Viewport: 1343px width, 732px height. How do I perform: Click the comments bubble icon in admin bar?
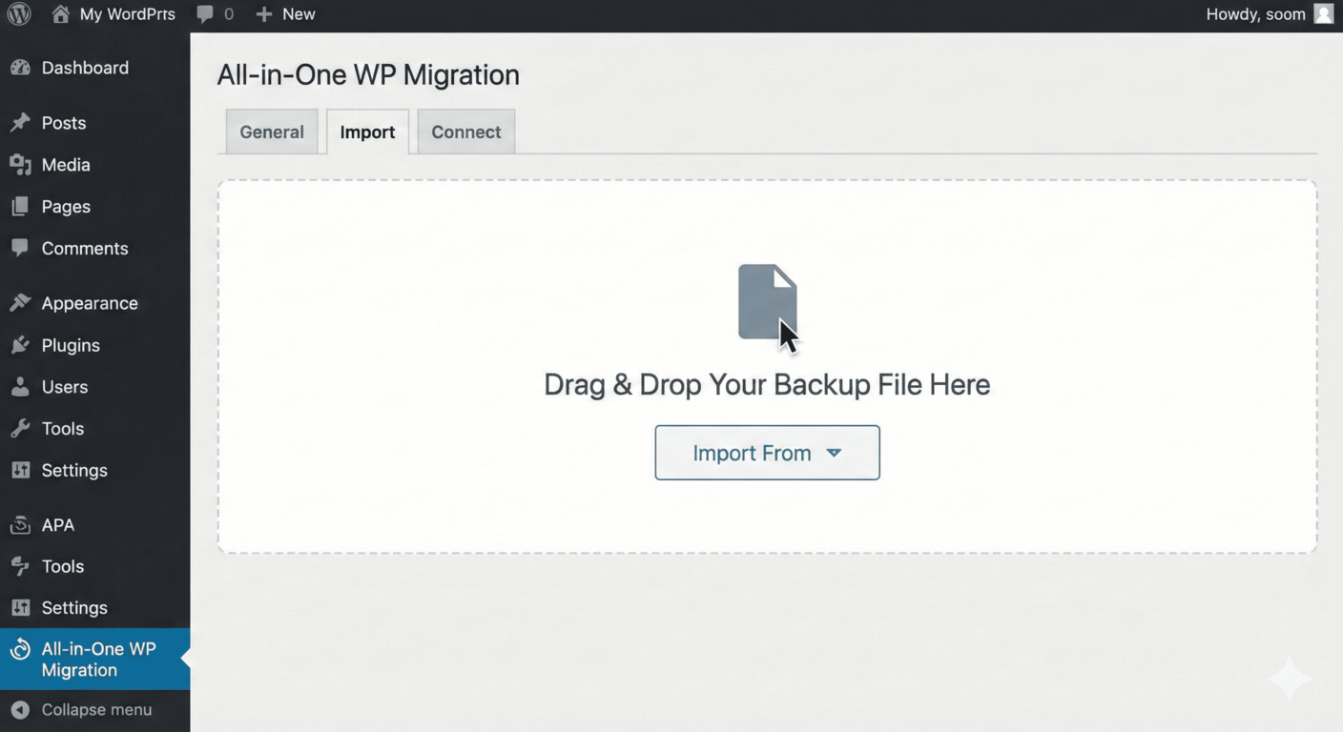pyautogui.click(x=205, y=14)
